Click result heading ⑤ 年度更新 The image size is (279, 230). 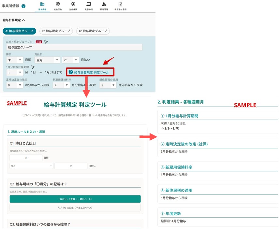coord(171,213)
